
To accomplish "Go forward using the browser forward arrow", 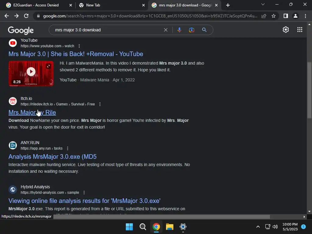I will 16,16.
